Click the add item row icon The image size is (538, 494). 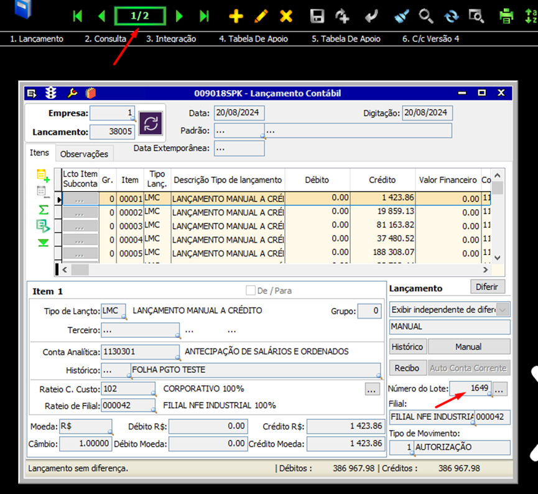coord(43,175)
